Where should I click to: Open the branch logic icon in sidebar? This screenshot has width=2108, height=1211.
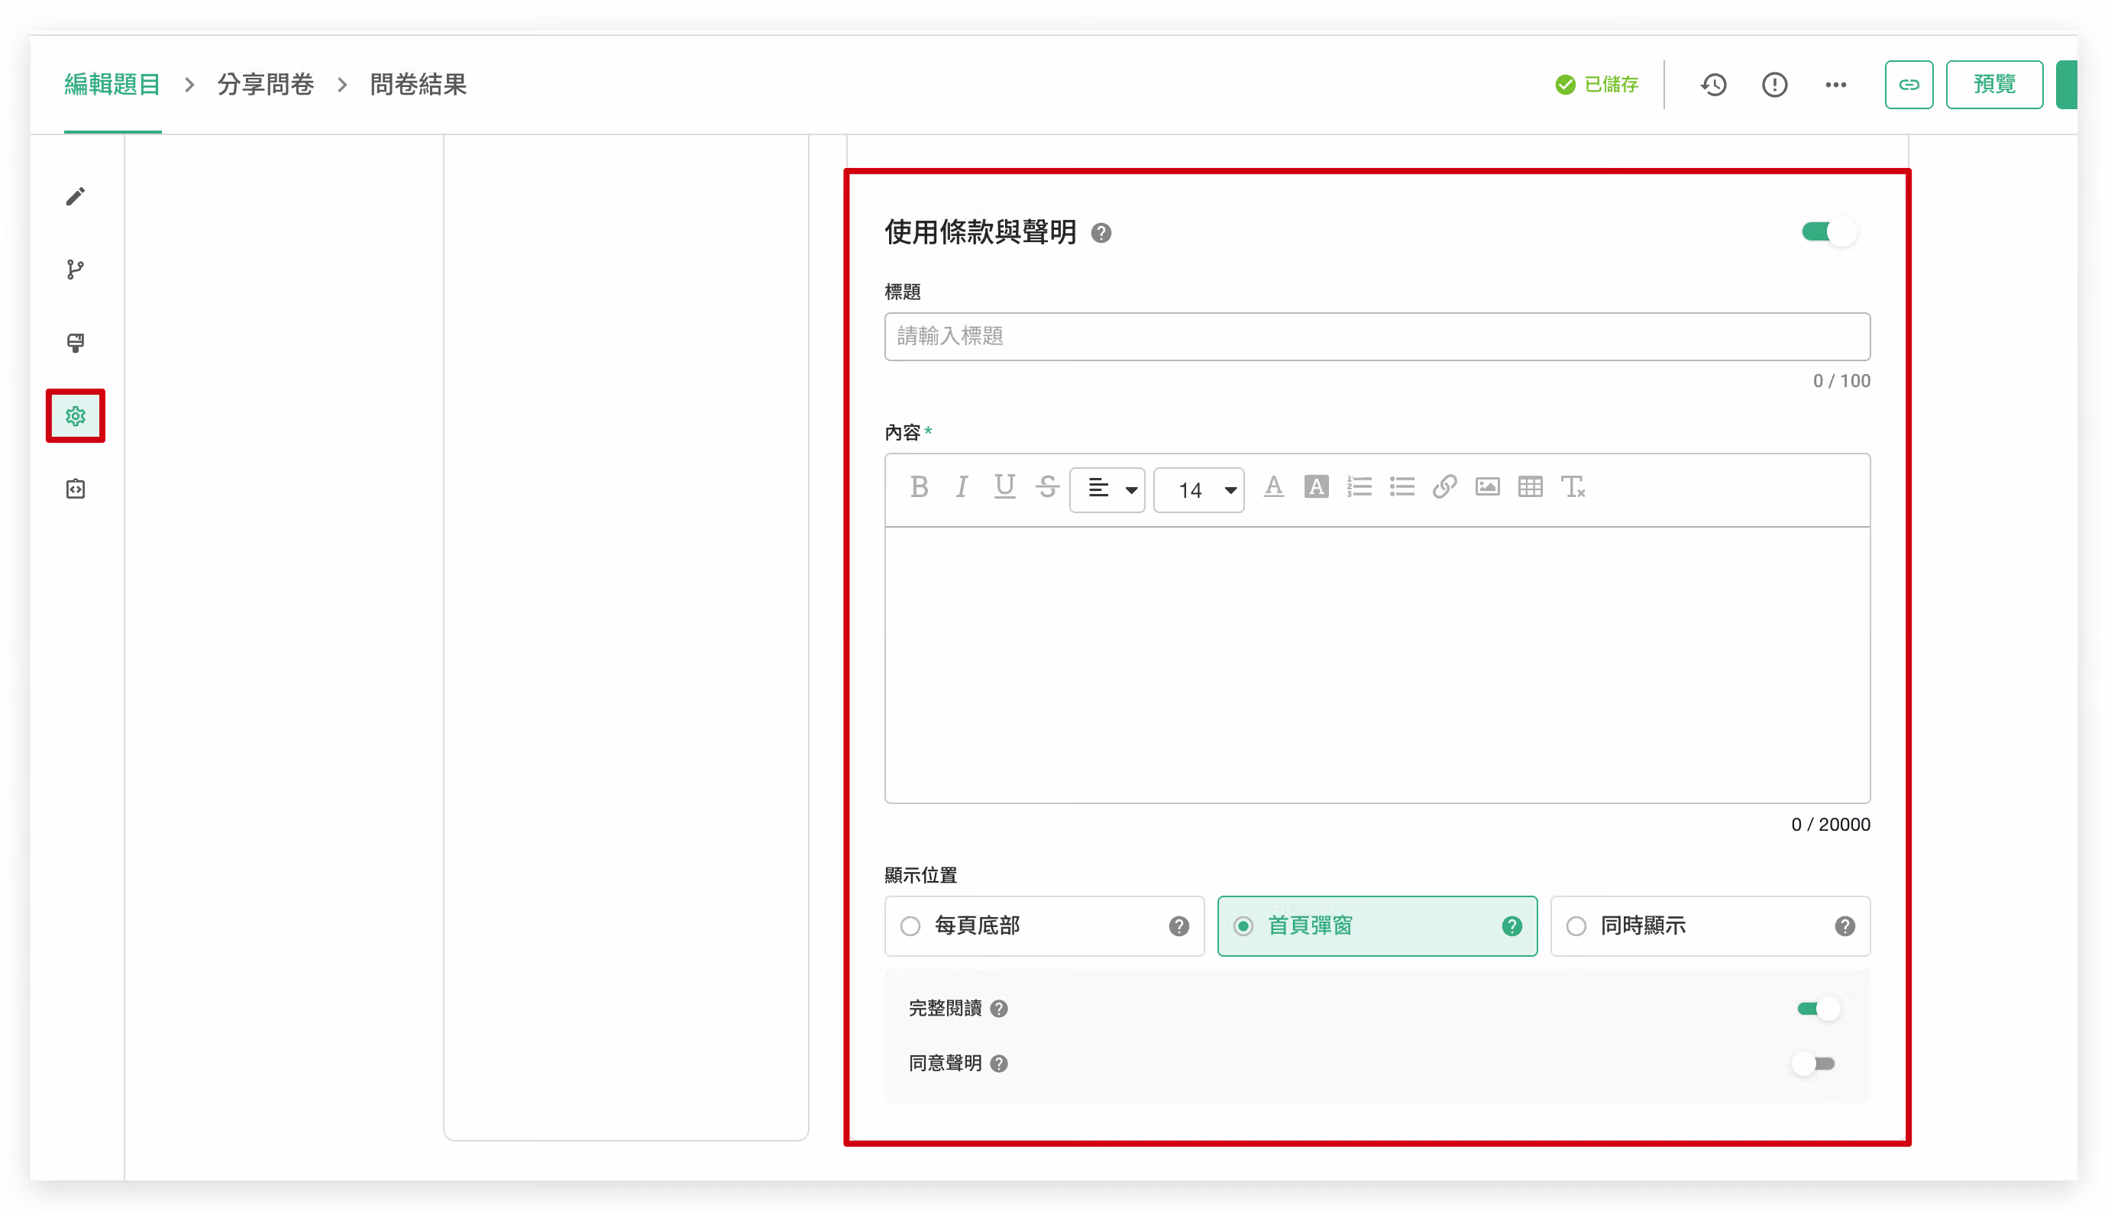click(x=76, y=270)
